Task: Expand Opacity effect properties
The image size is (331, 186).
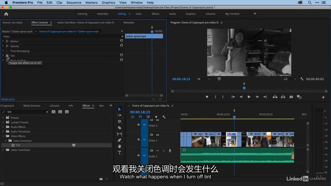Action: pos(3,46)
